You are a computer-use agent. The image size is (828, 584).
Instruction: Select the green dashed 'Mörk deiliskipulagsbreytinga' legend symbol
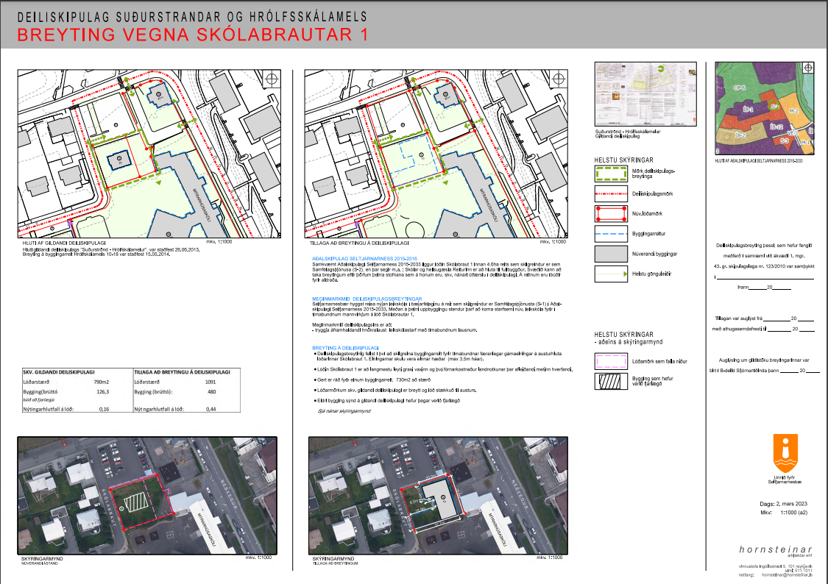click(x=613, y=174)
